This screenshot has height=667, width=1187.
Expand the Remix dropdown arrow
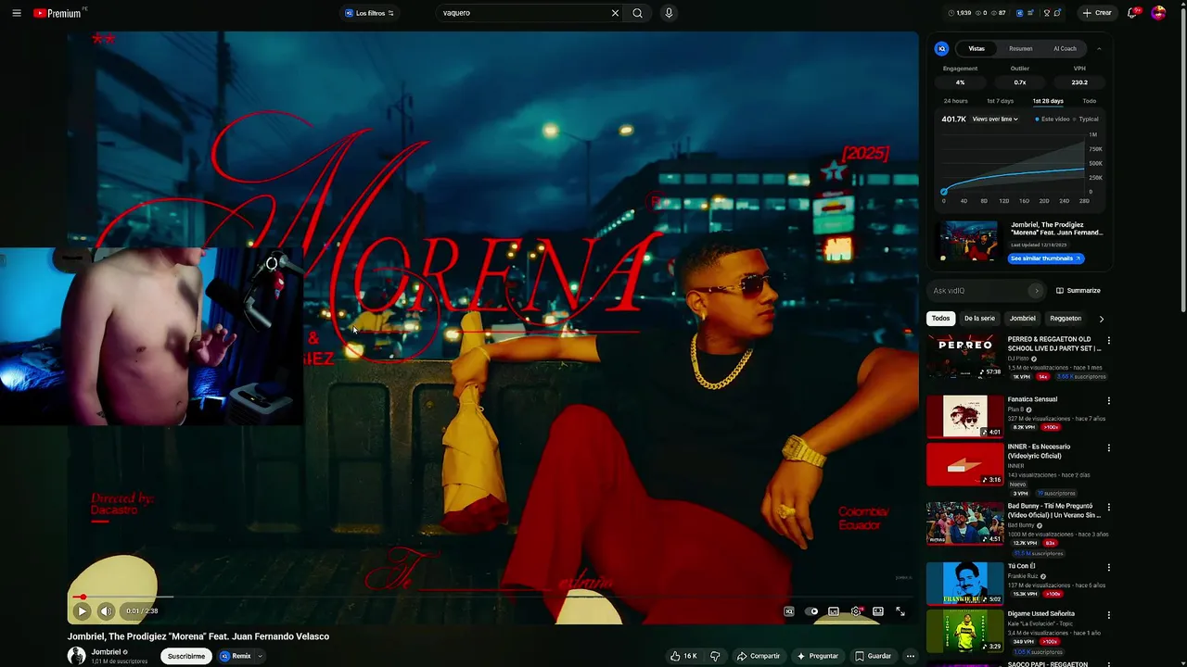click(x=260, y=656)
